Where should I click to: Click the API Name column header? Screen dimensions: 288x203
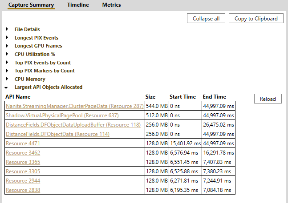tap(18, 97)
